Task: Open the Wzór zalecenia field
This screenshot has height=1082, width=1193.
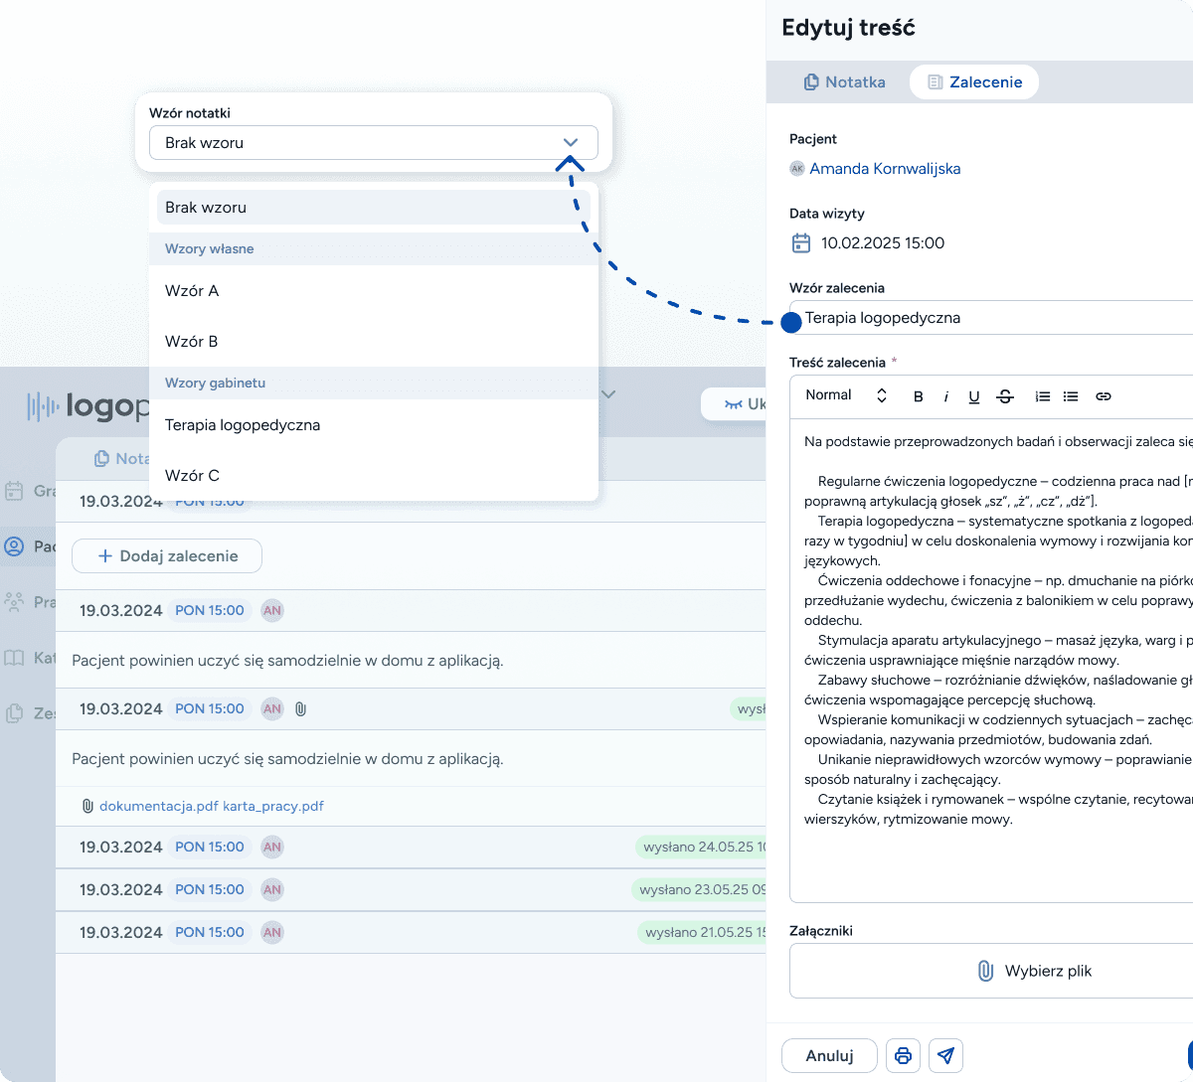Action: click(994, 318)
